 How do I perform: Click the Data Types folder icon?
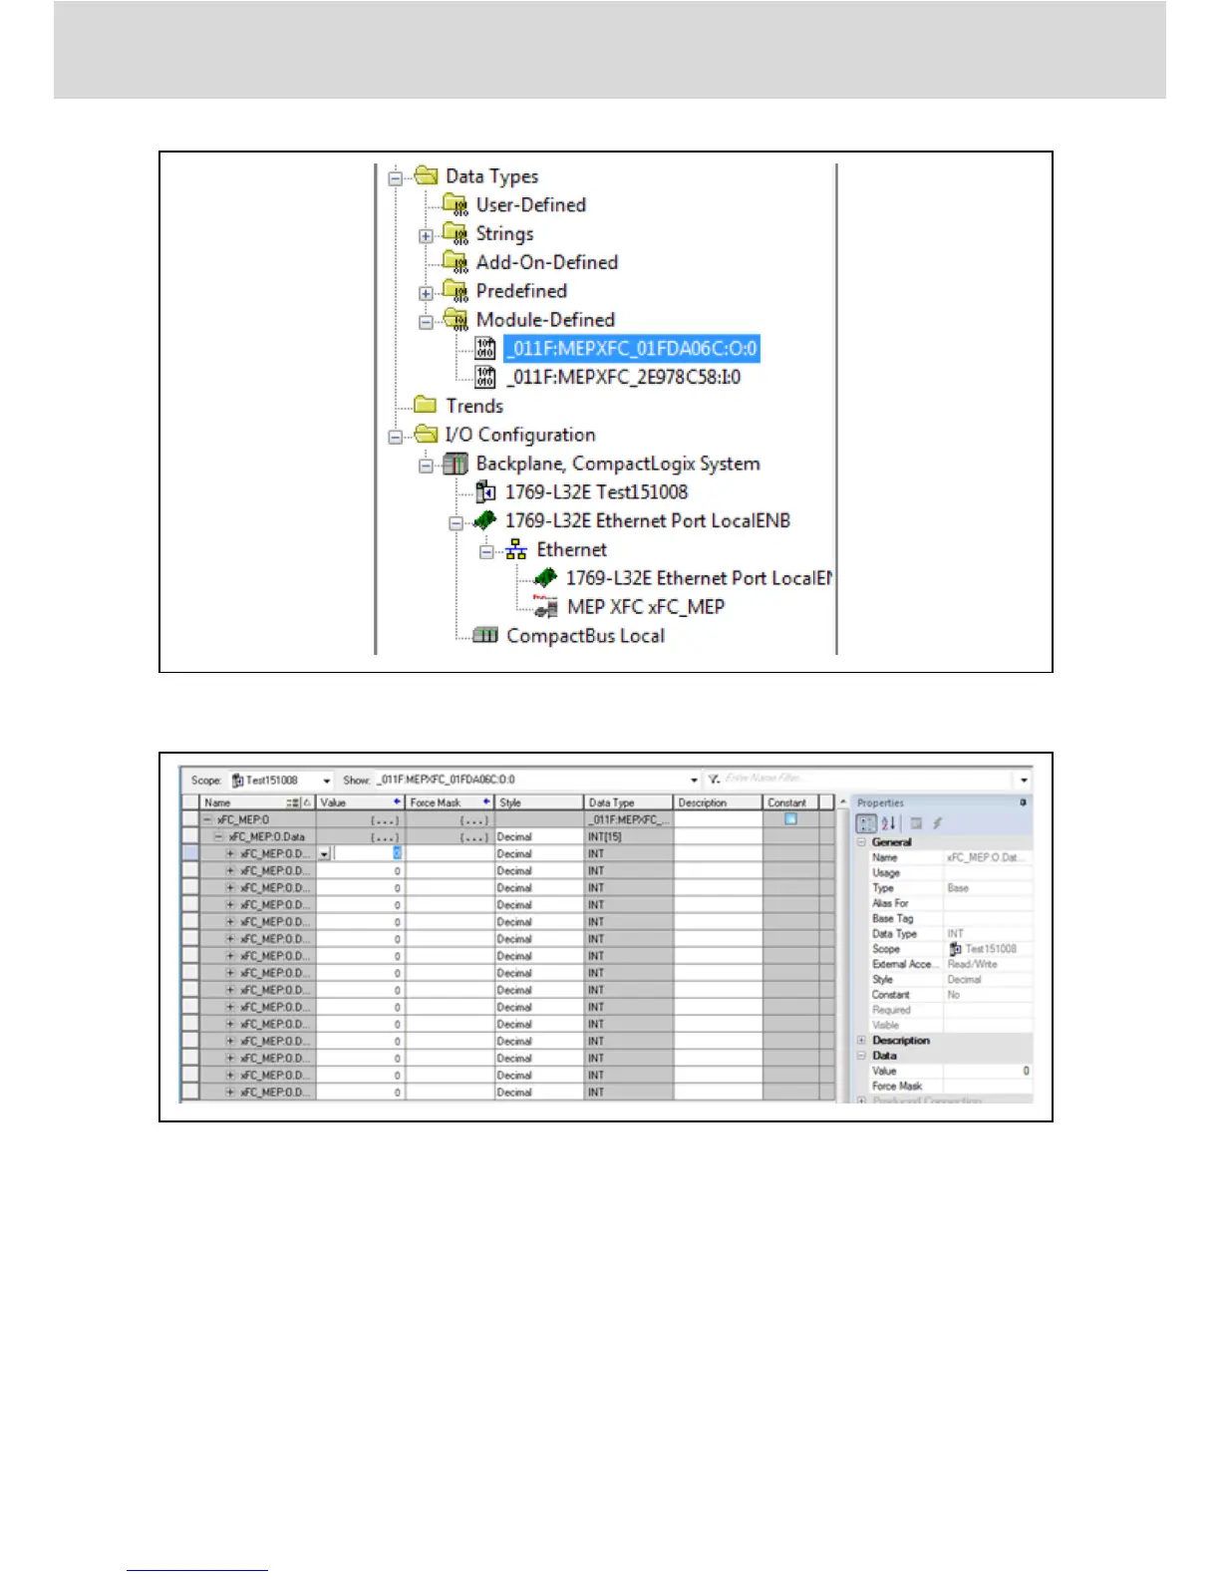point(427,176)
